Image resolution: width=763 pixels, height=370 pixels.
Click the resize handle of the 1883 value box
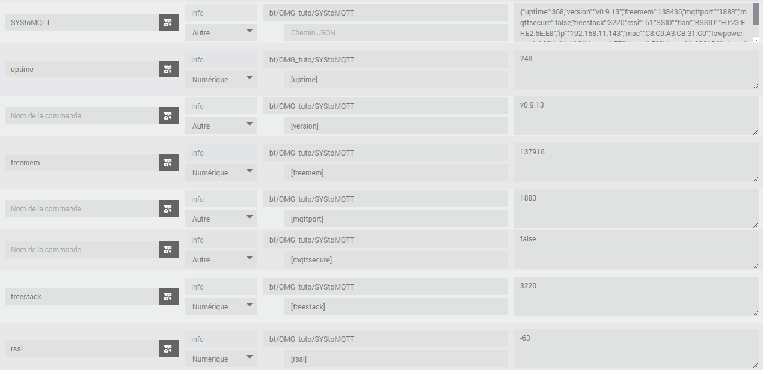755,225
